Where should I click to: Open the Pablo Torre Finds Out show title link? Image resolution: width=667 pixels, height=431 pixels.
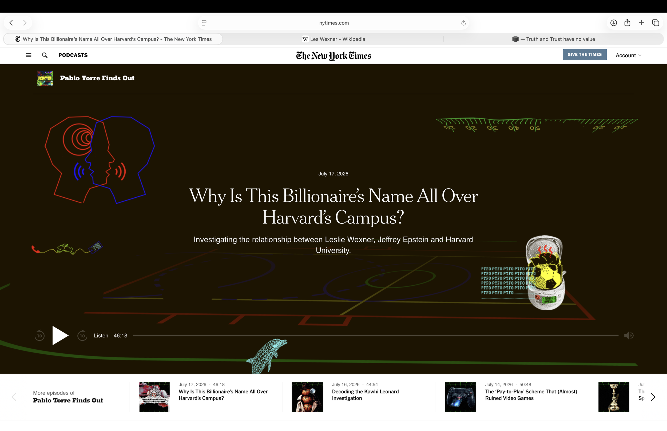point(97,78)
